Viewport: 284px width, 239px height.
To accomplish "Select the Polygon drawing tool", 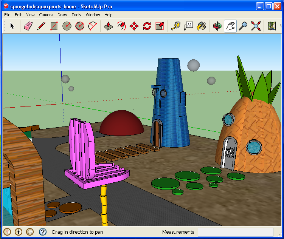I will pos(80,26).
